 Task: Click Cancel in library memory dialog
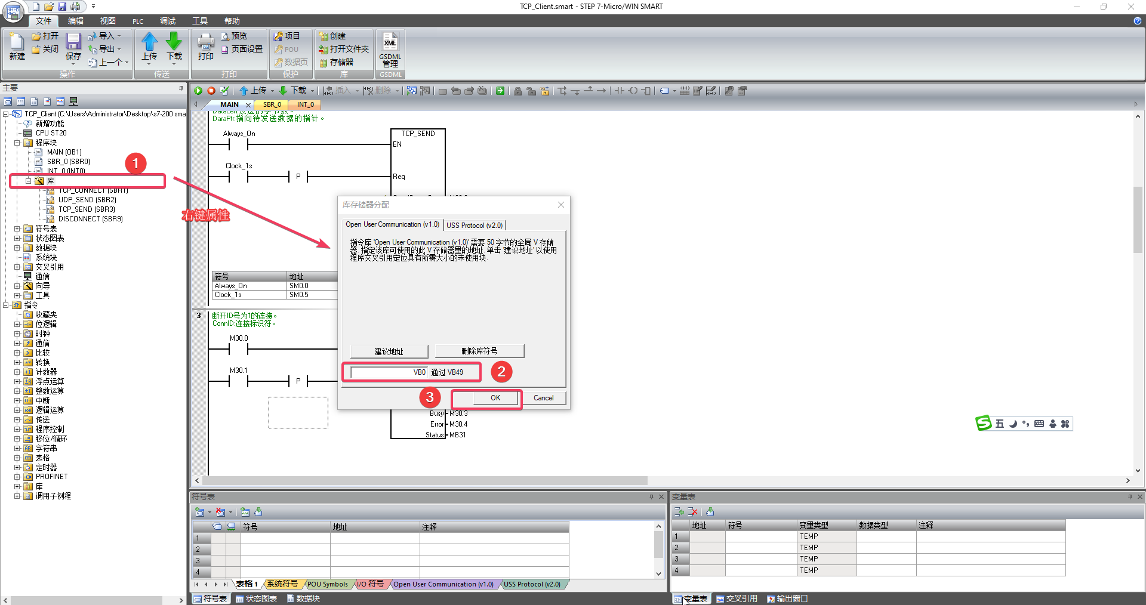coord(543,398)
